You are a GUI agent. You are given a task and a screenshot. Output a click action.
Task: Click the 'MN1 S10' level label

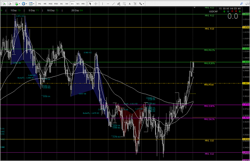coord(209,141)
